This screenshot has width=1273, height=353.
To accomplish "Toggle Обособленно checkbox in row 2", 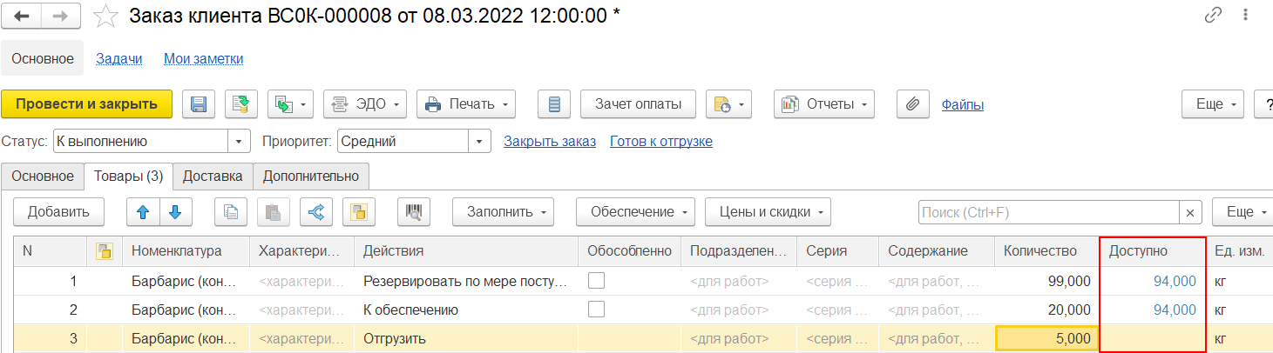I will [596, 310].
